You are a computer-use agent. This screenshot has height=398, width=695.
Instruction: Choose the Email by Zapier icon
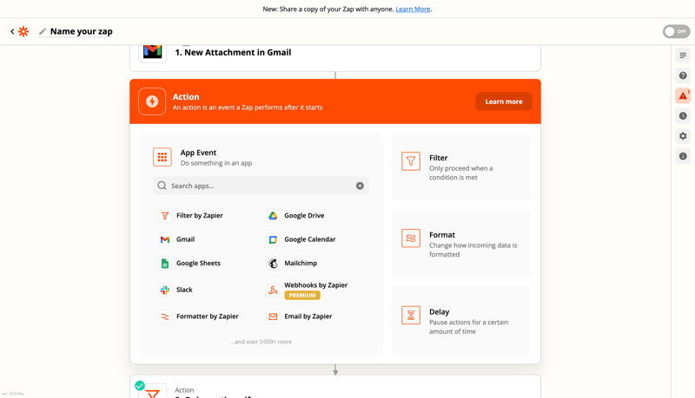click(273, 316)
